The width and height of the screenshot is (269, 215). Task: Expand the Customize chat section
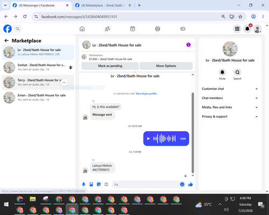(x=230, y=89)
